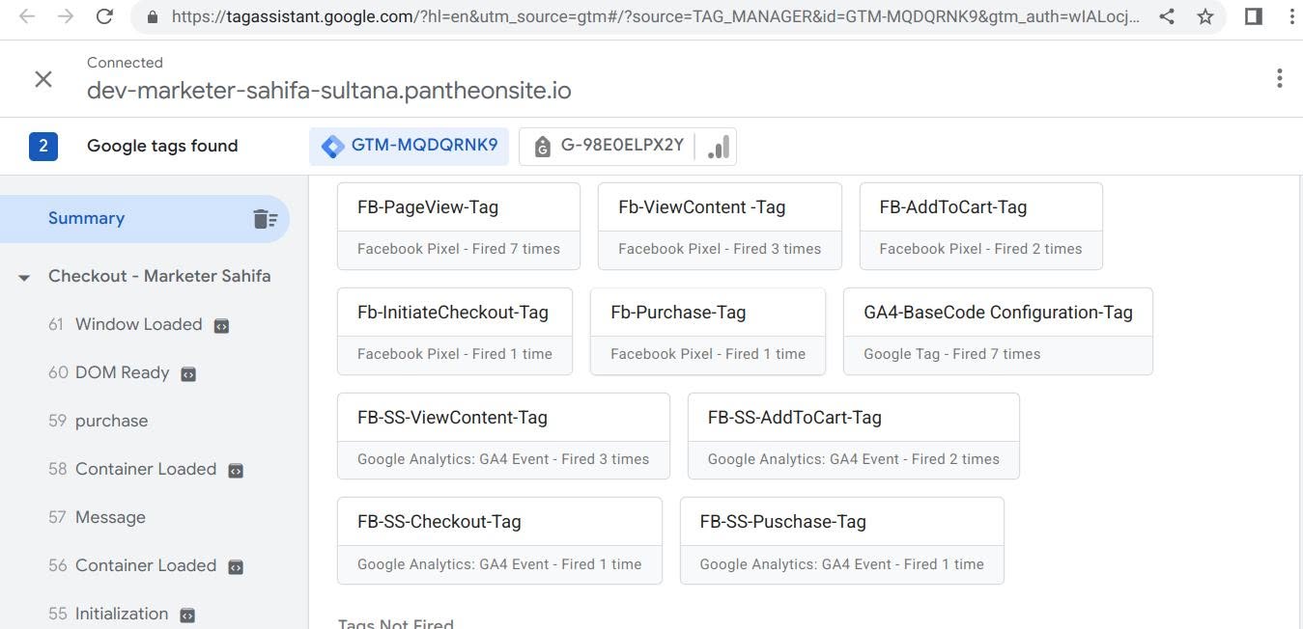The height and width of the screenshot is (629, 1303).
Task: Share this page from the address bar
Action: click(1167, 16)
